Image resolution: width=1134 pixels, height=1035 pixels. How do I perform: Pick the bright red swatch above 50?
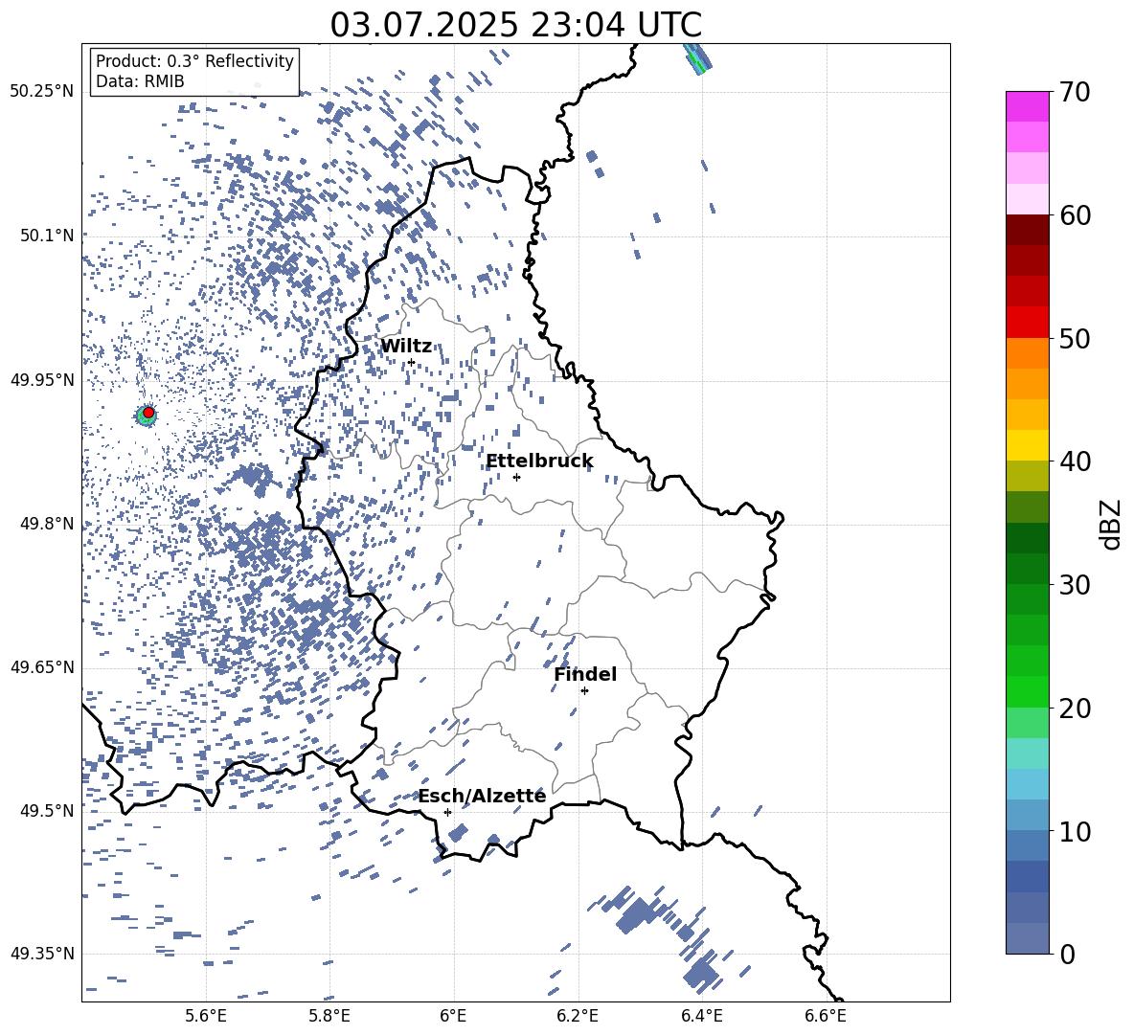pyautogui.click(x=1028, y=323)
